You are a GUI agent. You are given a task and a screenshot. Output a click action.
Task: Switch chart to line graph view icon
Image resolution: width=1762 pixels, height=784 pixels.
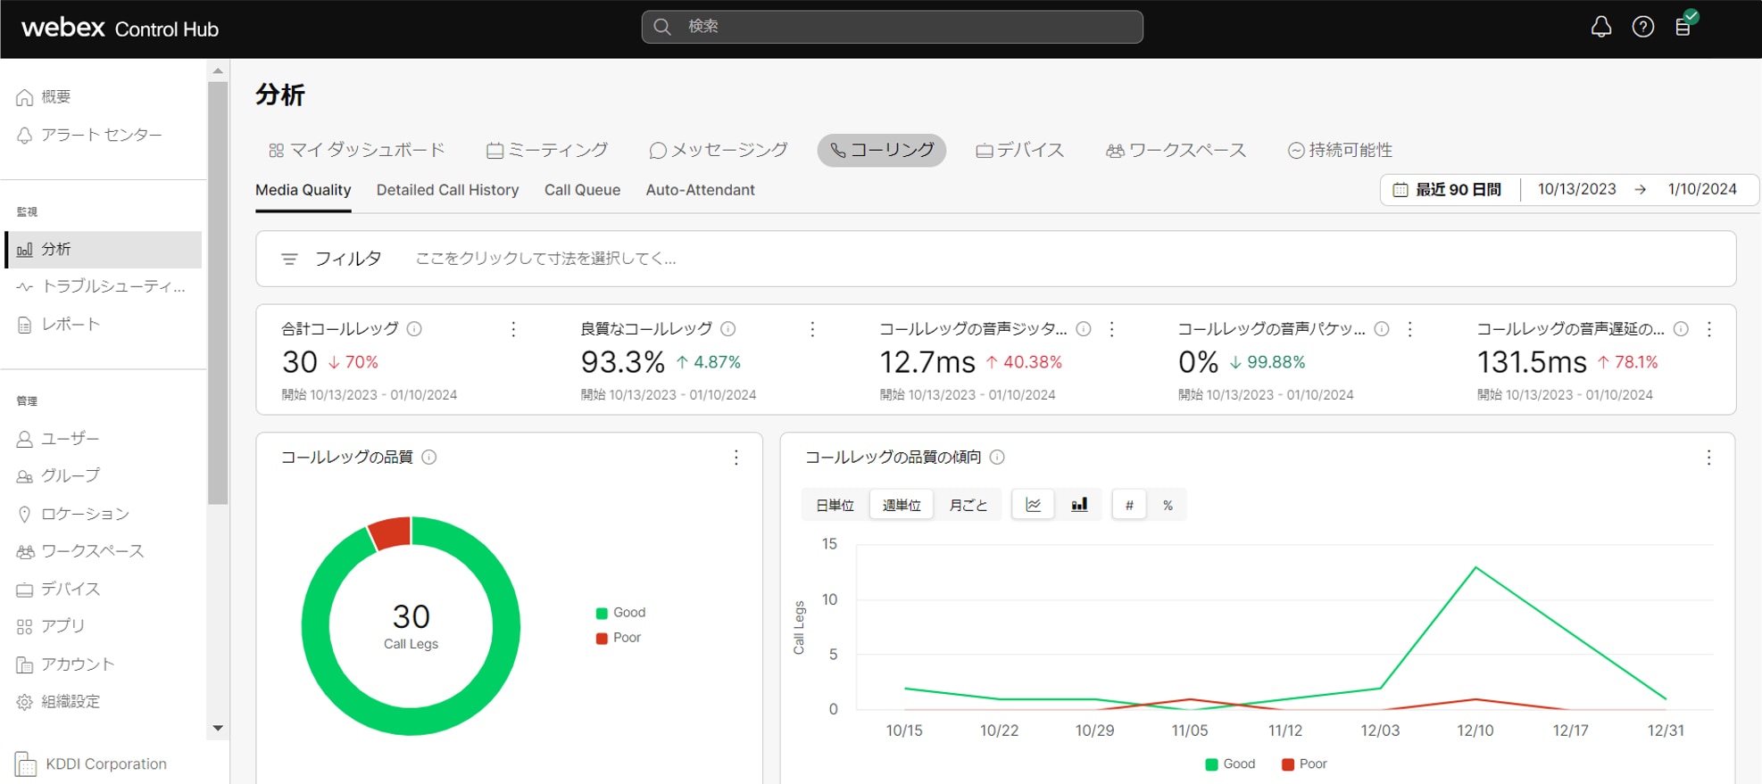(1033, 505)
